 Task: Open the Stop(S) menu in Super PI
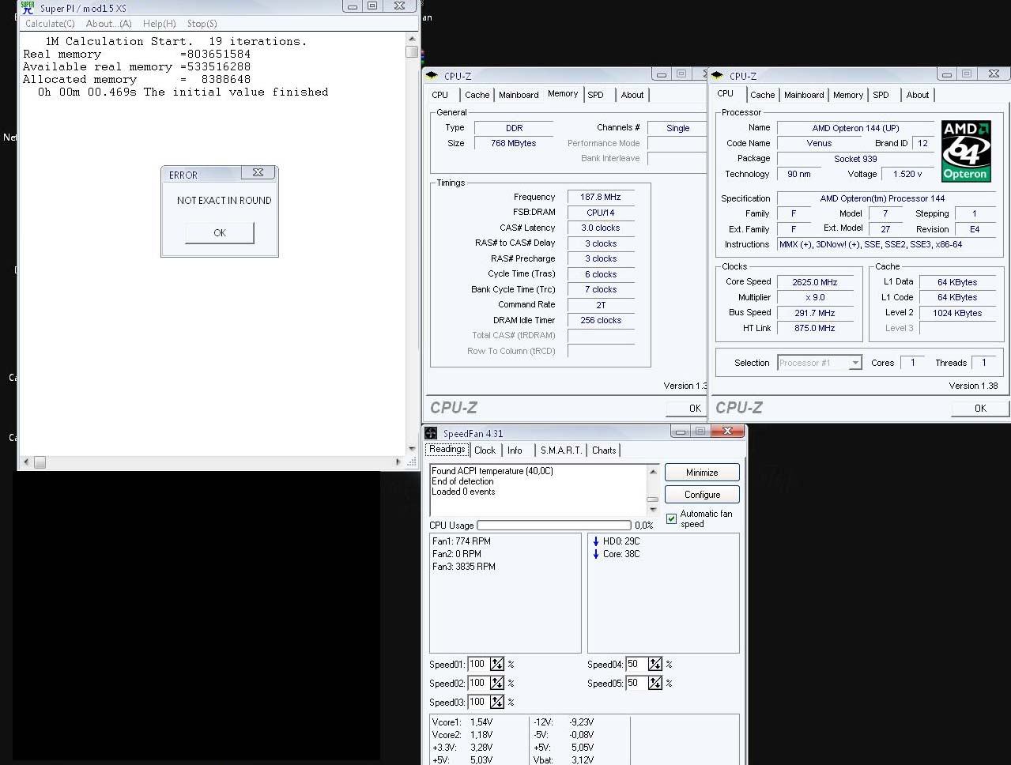tap(202, 24)
